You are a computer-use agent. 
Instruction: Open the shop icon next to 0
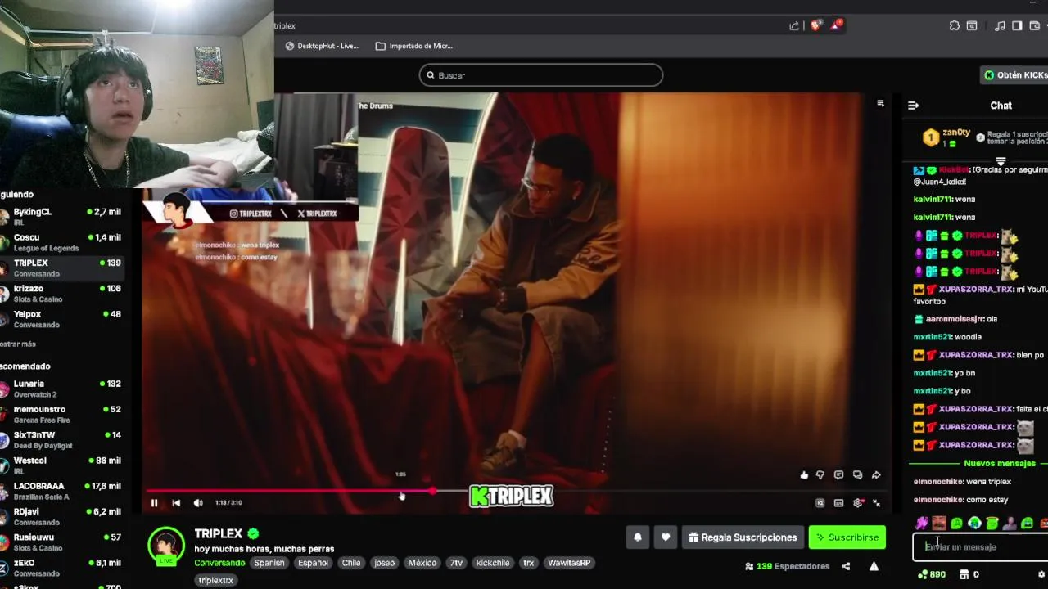pyautogui.click(x=964, y=574)
